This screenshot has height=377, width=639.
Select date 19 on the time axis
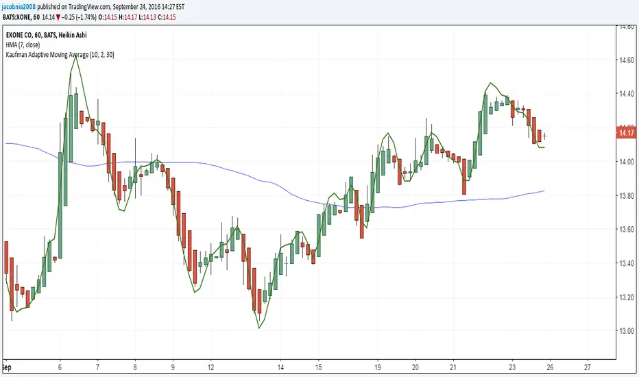[x=378, y=367]
